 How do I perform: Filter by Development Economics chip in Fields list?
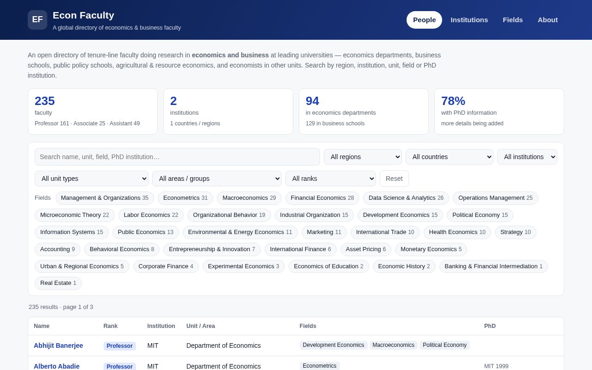pos(400,215)
